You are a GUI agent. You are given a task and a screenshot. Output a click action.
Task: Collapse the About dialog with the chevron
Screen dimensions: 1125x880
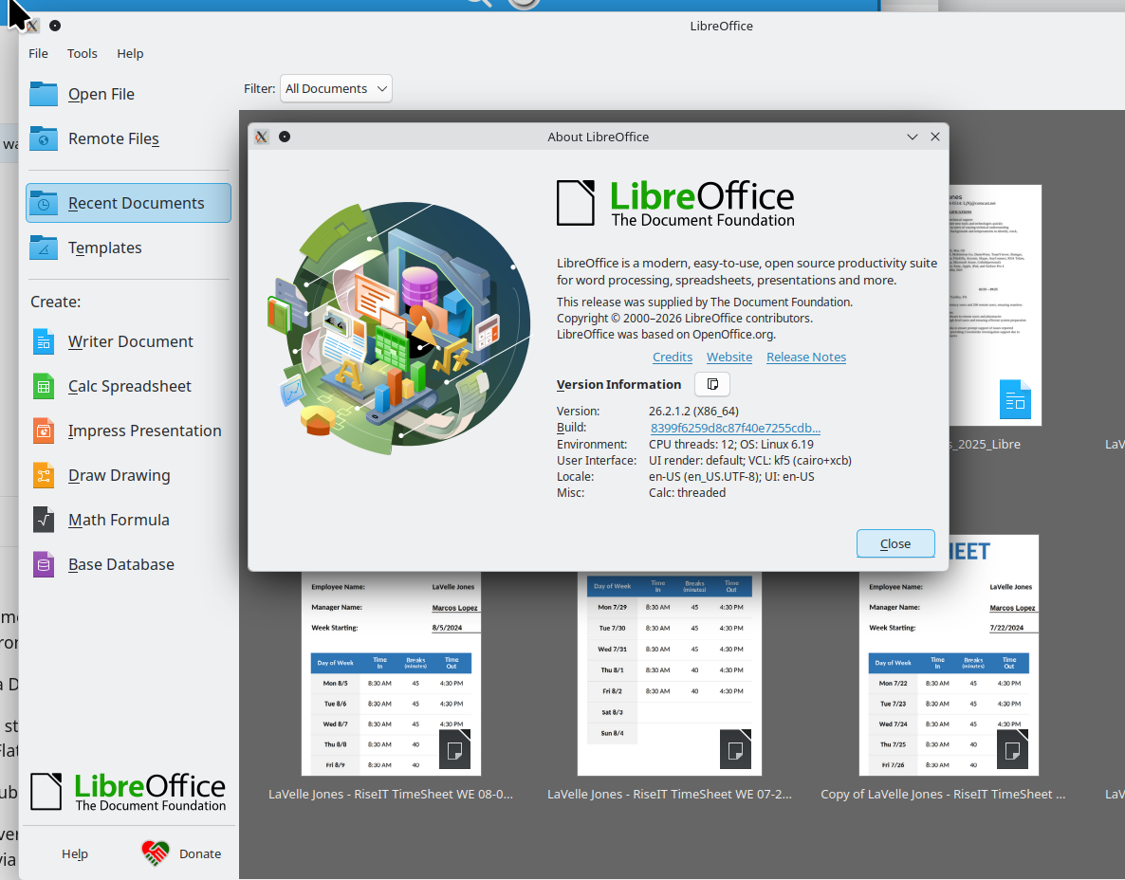pyautogui.click(x=913, y=137)
